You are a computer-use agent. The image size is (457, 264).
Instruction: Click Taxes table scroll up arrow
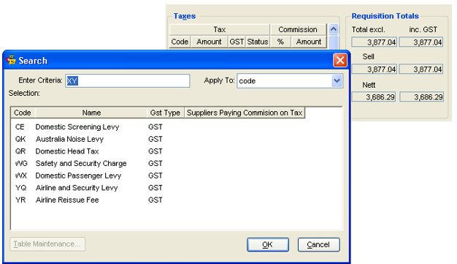click(334, 29)
